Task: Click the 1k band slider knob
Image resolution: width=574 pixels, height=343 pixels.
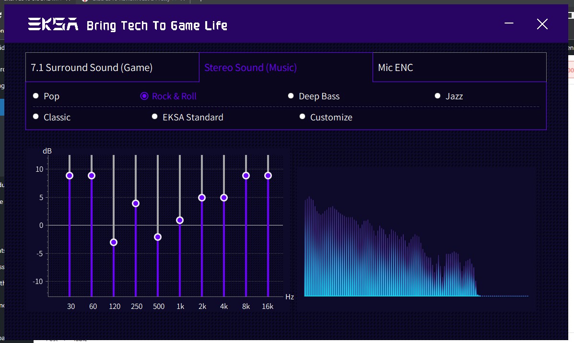Action: coord(180,220)
